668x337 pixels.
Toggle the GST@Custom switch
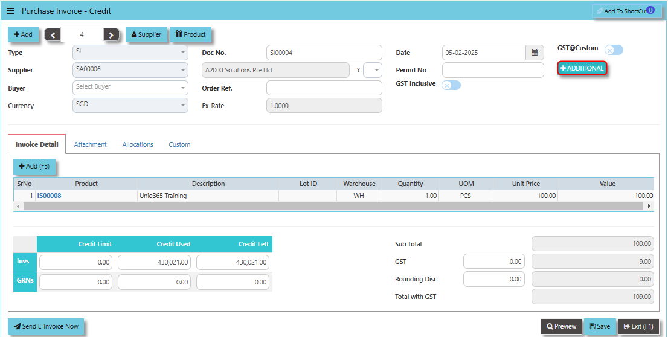614,50
